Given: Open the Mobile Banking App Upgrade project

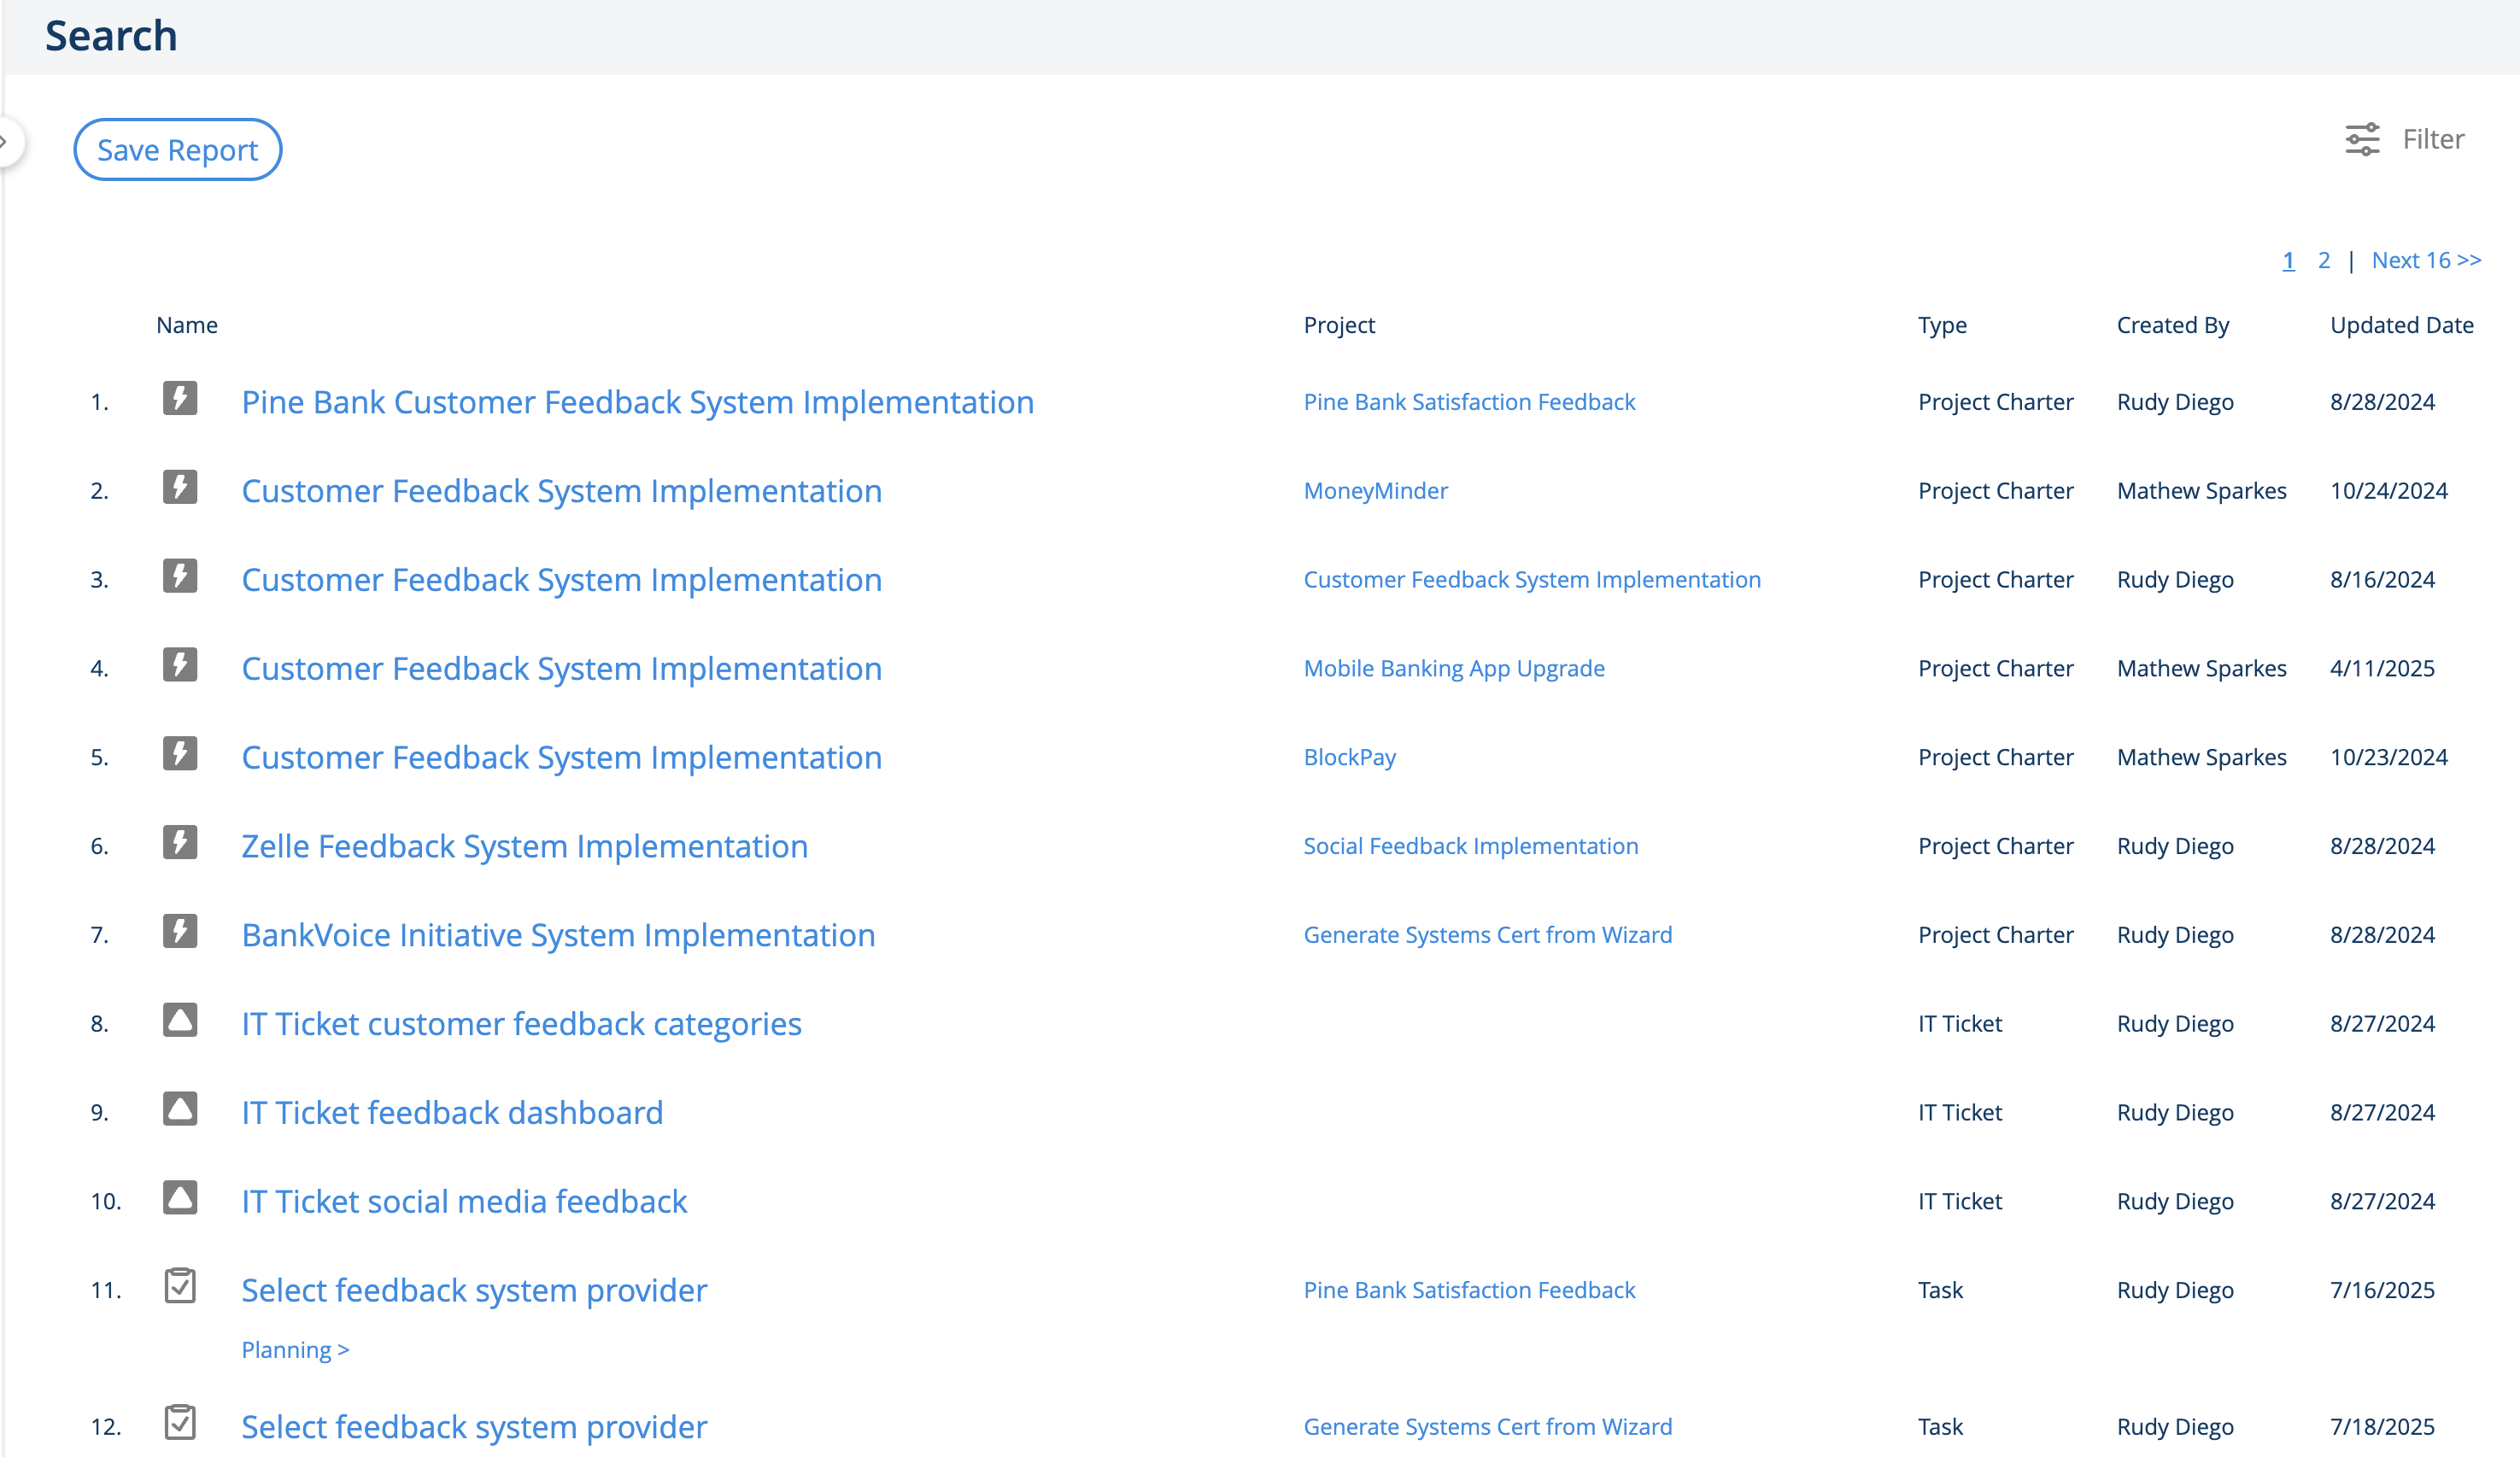Looking at the screenshot, I should click(x=1454, y=669).
